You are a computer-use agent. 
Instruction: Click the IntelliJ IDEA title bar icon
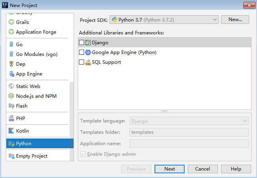5,5
